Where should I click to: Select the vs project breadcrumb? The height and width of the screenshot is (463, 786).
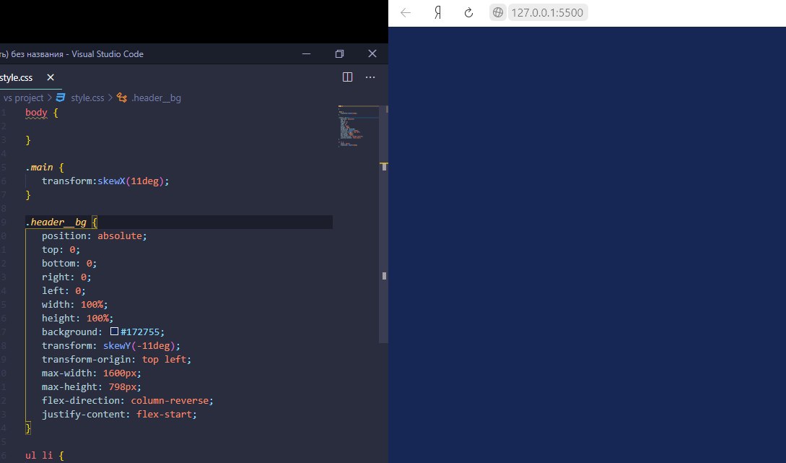23,98
